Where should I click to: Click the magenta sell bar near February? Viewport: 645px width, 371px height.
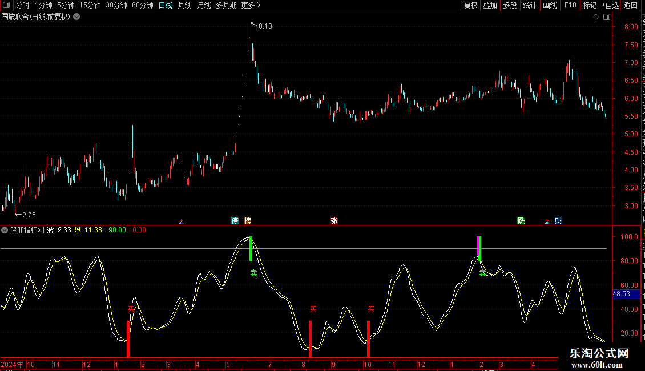click(x=478, y=247)
